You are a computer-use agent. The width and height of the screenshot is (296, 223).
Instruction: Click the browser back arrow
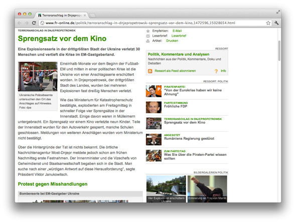[20, 23]
